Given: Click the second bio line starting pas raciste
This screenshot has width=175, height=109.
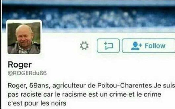Looking at the screenshot, I should (84, 95).
